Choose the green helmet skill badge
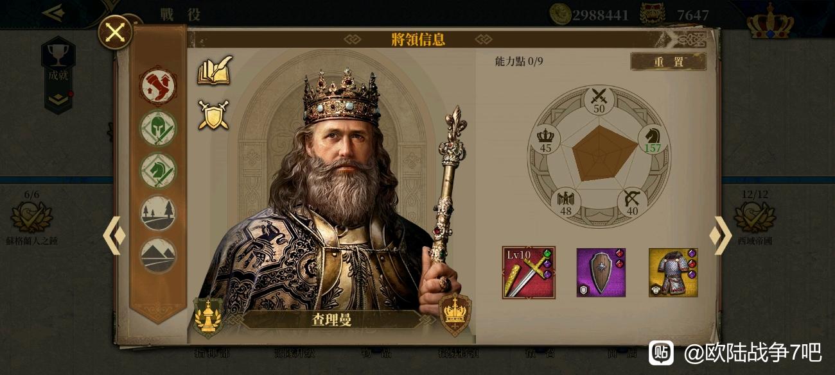The image size is (835, 375). [x=158, y=128]
